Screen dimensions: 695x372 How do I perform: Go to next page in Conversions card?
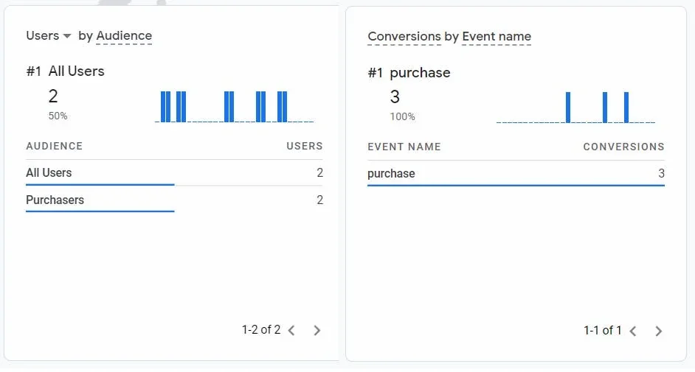[659, 331]
